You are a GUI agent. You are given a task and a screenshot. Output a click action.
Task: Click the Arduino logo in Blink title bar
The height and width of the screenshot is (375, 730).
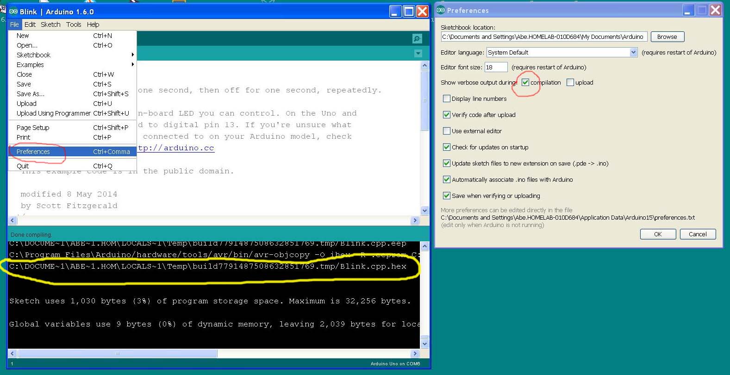click(13, 12)
